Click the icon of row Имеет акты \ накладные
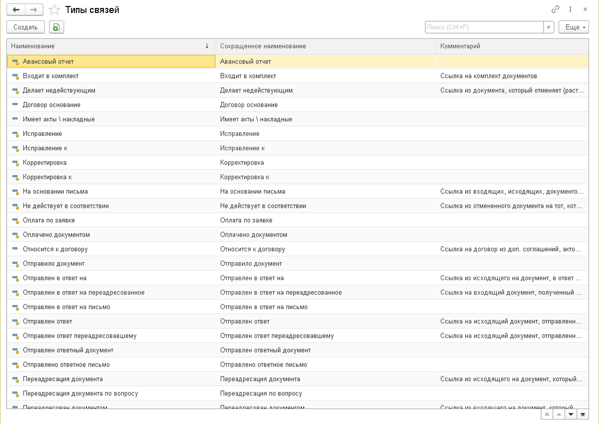The image size is (599, 424). point(15,119)
